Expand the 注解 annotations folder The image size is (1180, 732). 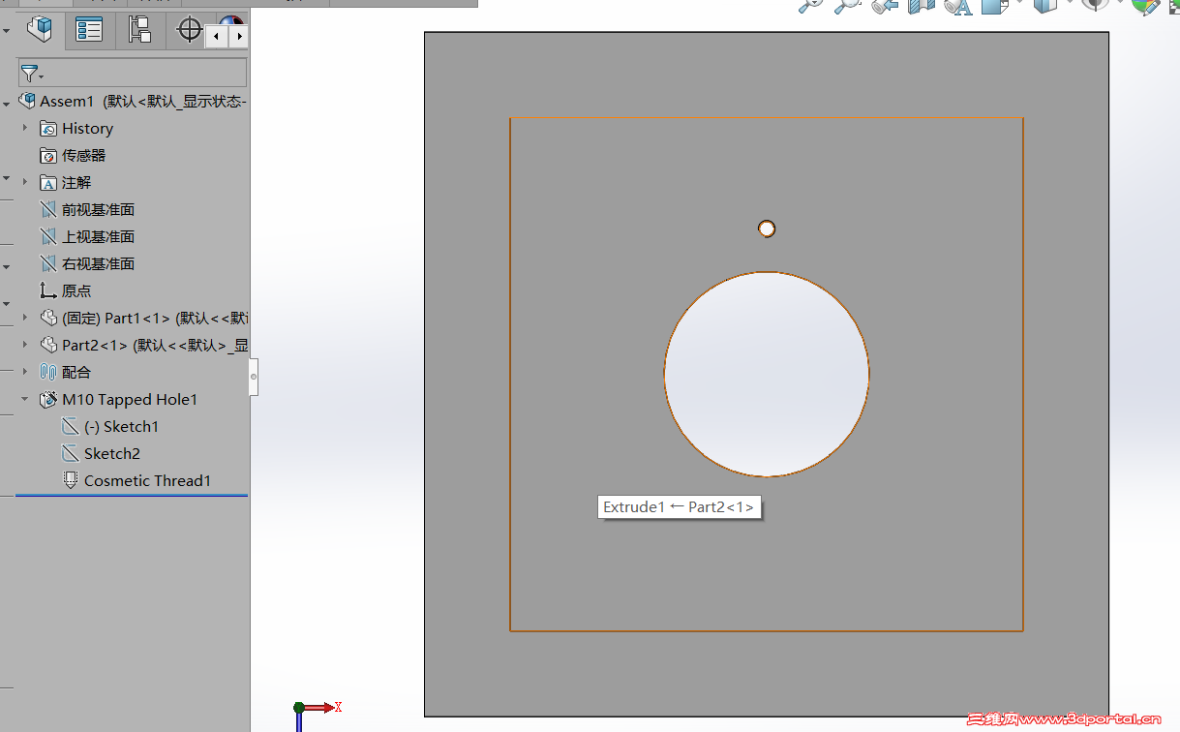[x=25, y=182]
